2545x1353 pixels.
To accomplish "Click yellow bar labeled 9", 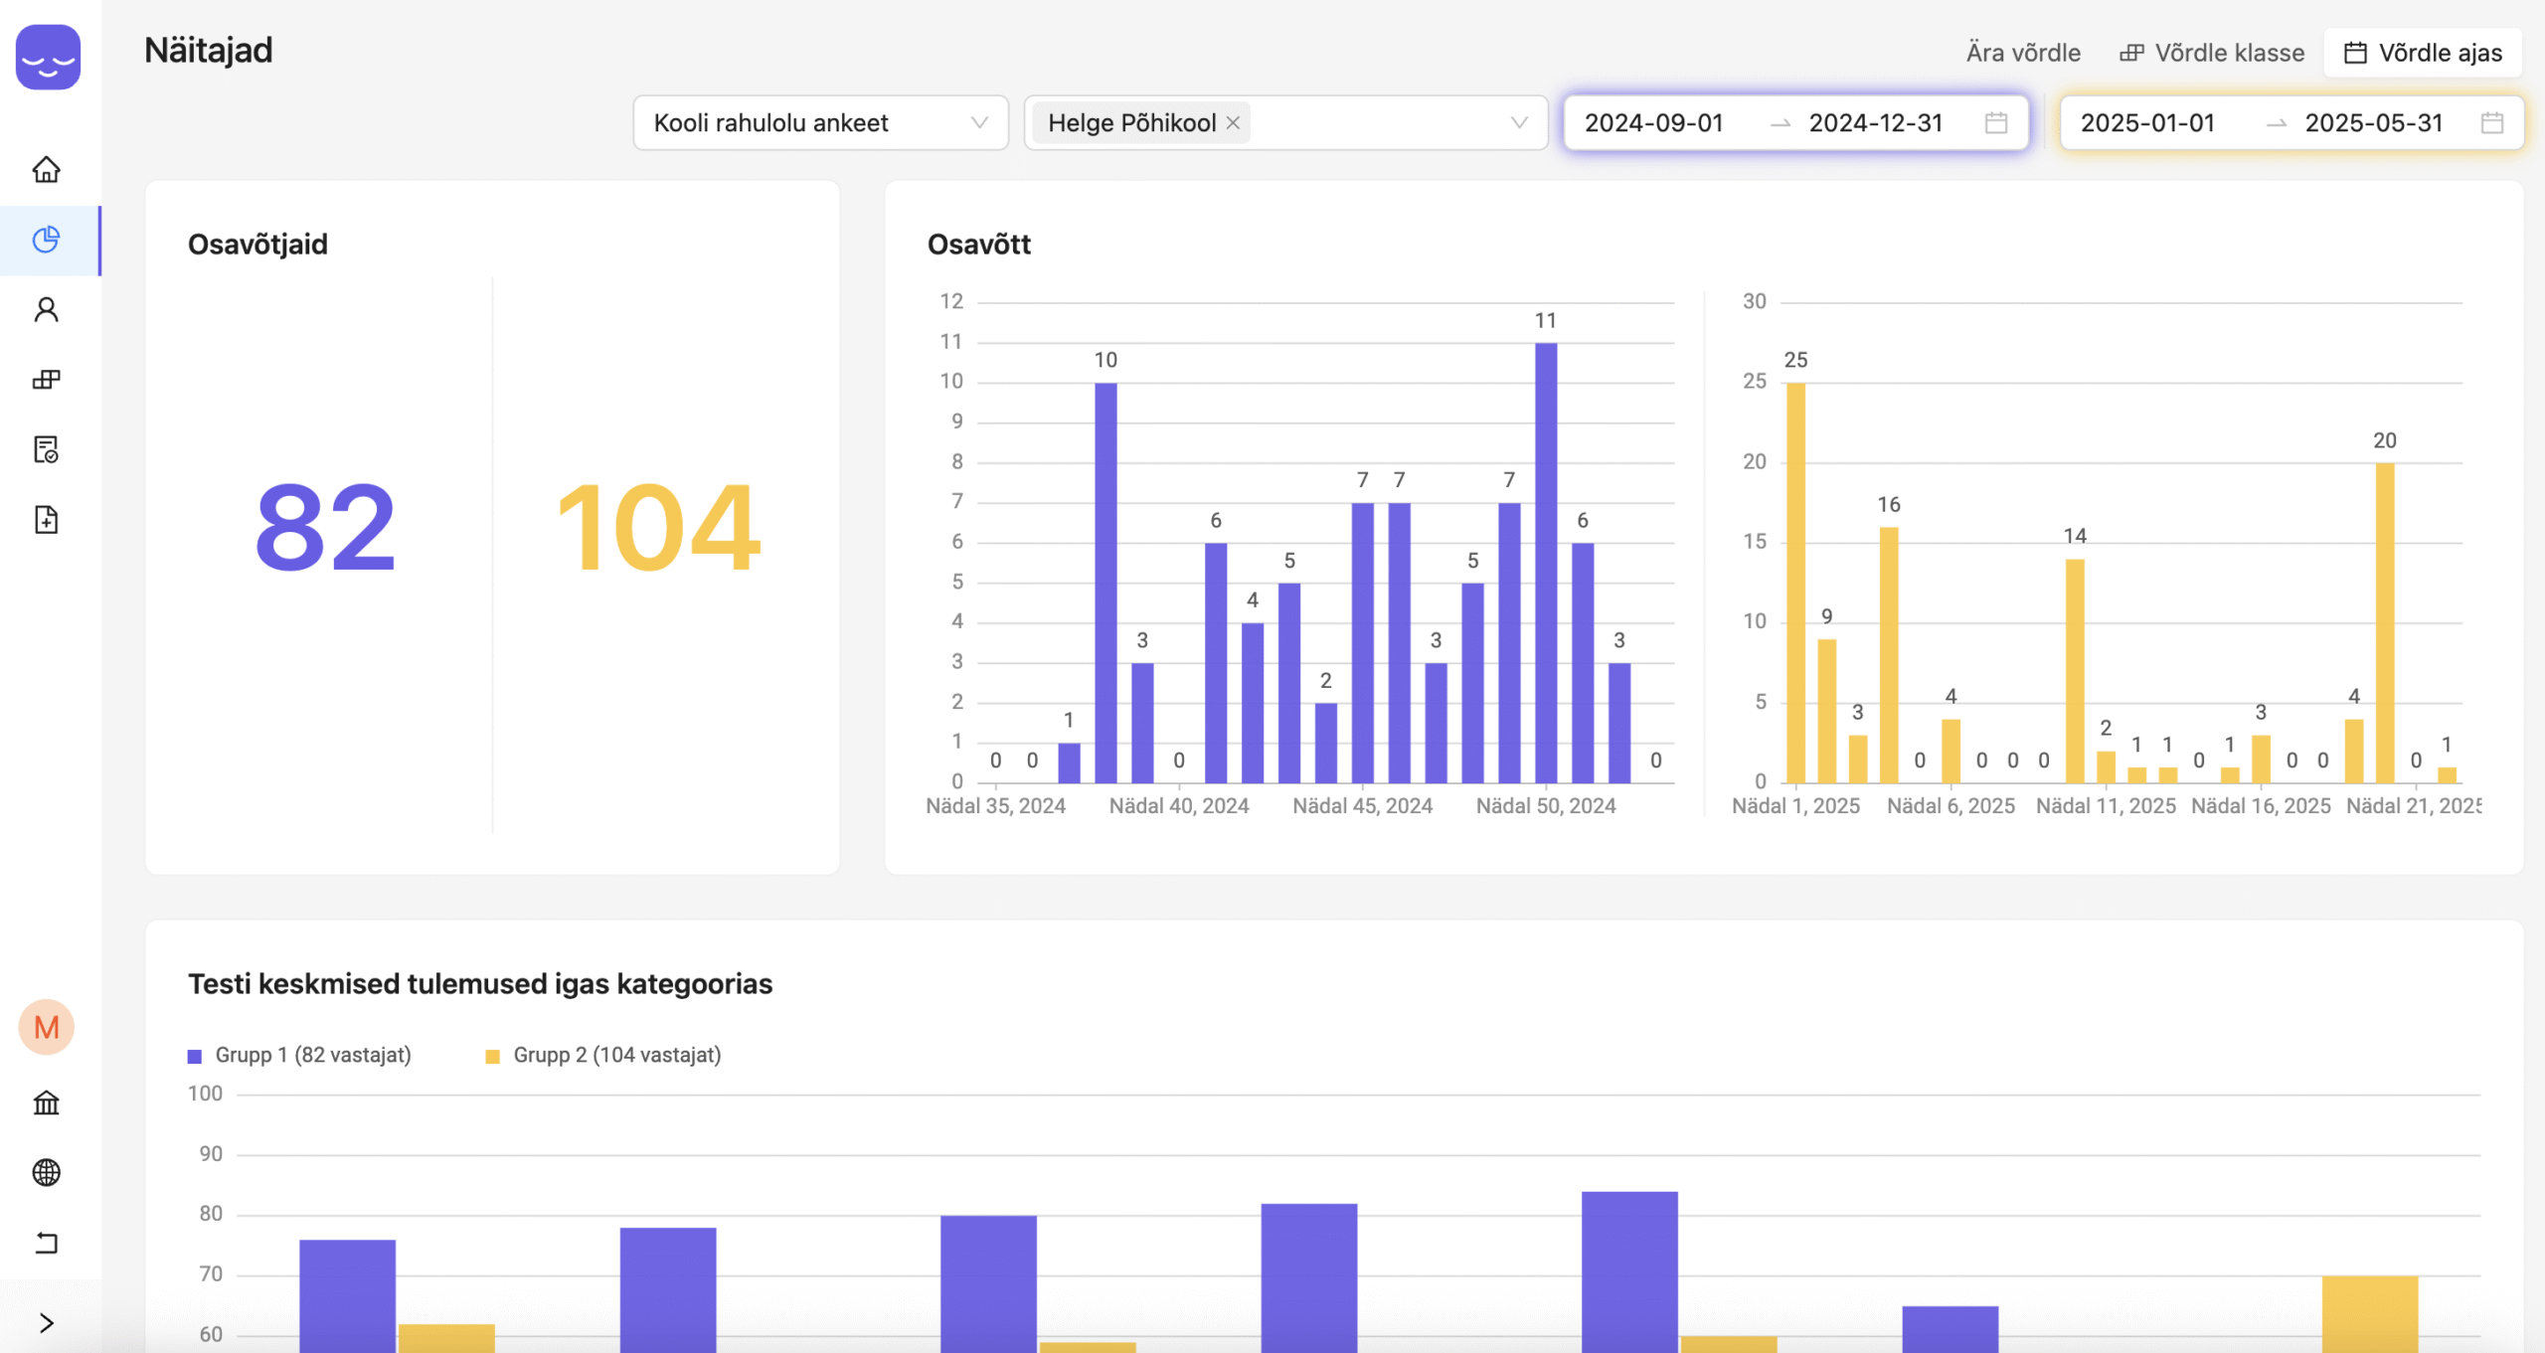I will tap(1827, 711).
